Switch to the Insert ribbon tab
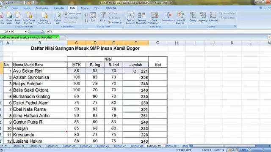This screenshot has width=271, height=152. pyautogui.click(x=26, y=8)
